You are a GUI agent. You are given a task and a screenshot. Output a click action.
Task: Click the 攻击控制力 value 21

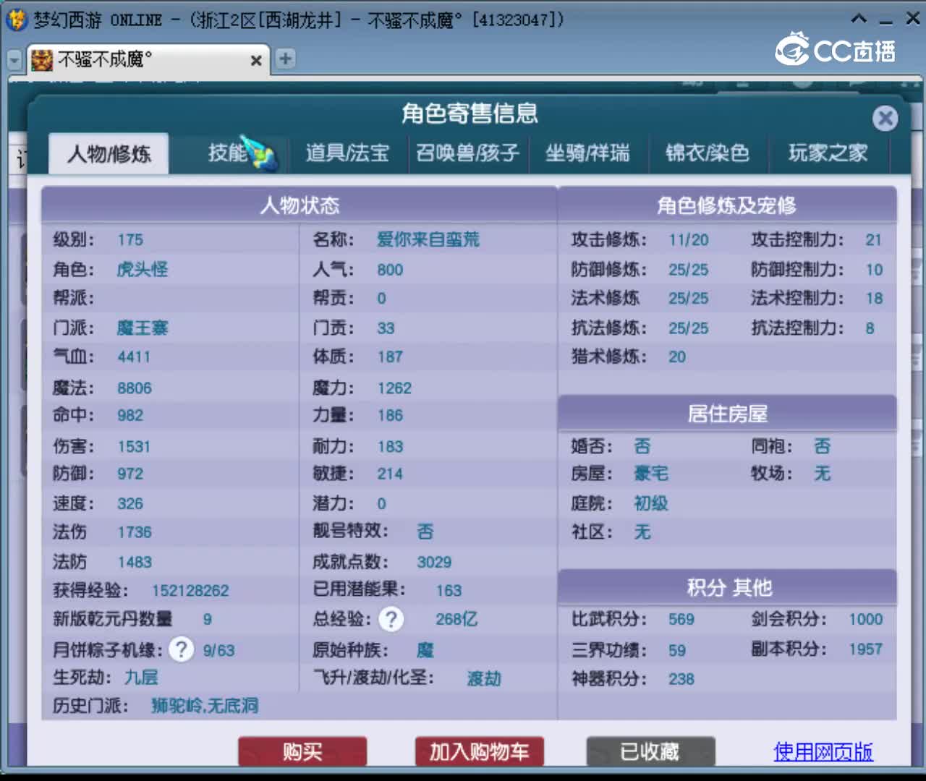click(x=874, y=240)
